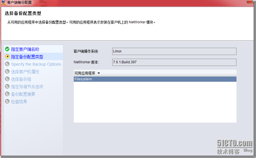Click the app icon in the title bar
This screenshot has height=158, width=256.
[x=3, y=3]
